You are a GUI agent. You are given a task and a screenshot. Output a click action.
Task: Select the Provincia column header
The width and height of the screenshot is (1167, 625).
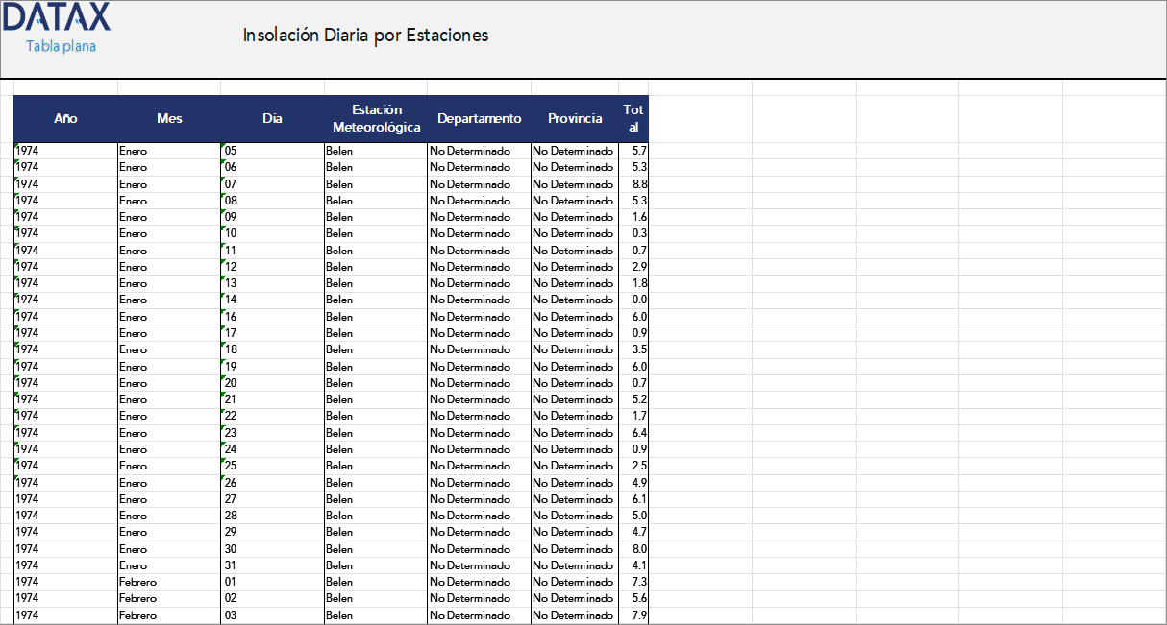coord(574,118)
